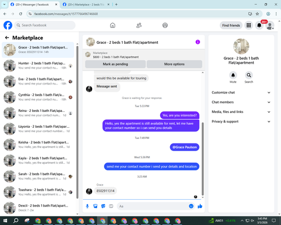Attach a photo using the image icon
281x225 pixels.
coord(96,206)
